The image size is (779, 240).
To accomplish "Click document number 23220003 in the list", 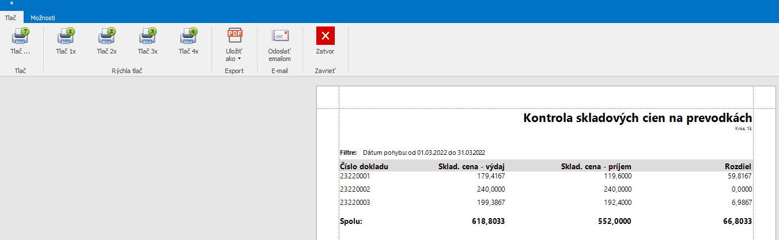I will click(x=355, y=203).
